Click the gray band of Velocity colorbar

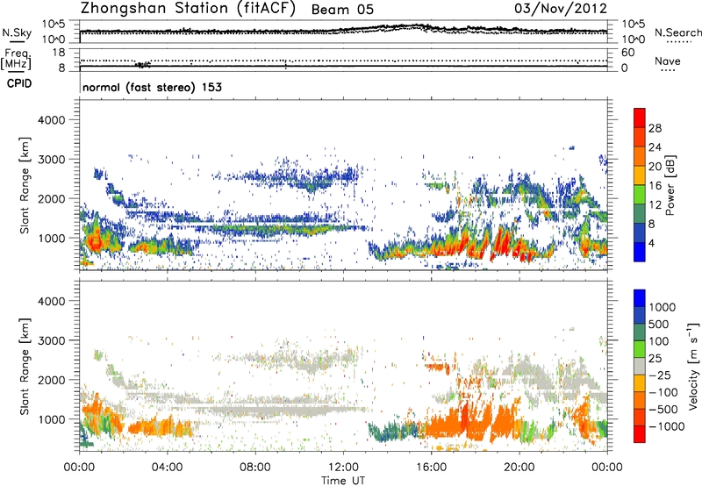640,366
